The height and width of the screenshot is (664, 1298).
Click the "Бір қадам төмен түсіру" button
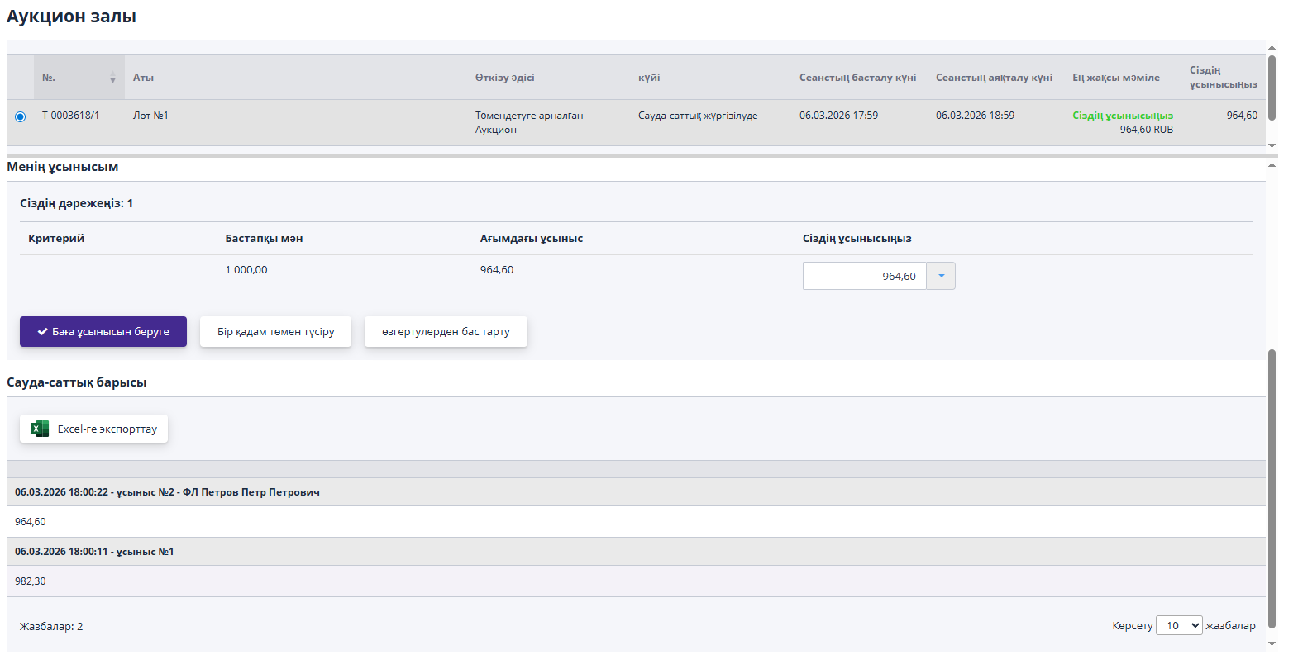point(275,331)
